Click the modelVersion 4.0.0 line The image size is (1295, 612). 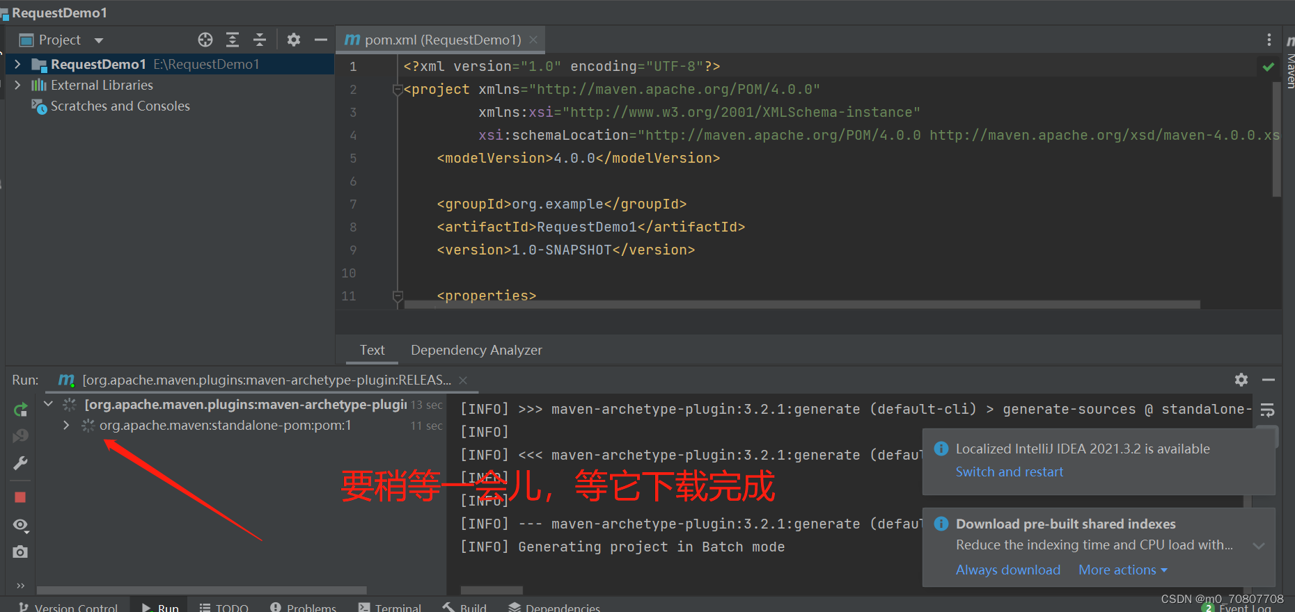[578, 158]
